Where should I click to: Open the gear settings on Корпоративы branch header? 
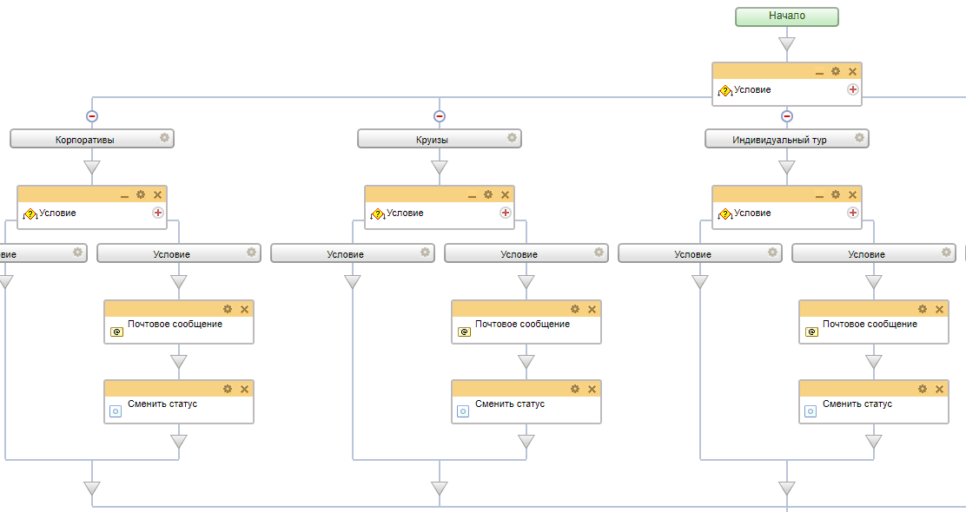[164, 138]
